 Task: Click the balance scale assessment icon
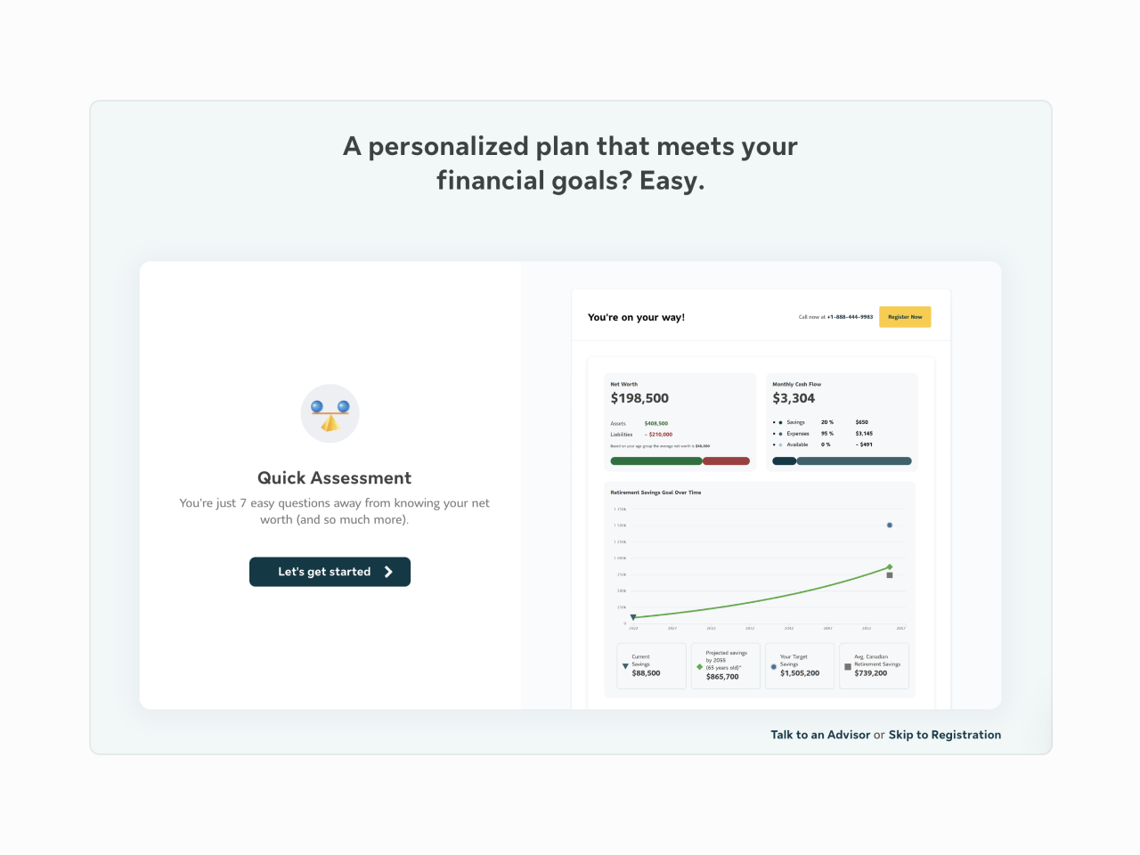(x=330, y=413)
